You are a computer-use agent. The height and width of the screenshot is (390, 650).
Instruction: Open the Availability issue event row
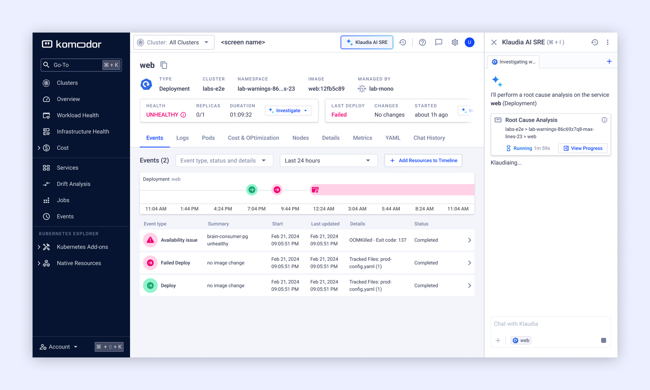point(307,240)
